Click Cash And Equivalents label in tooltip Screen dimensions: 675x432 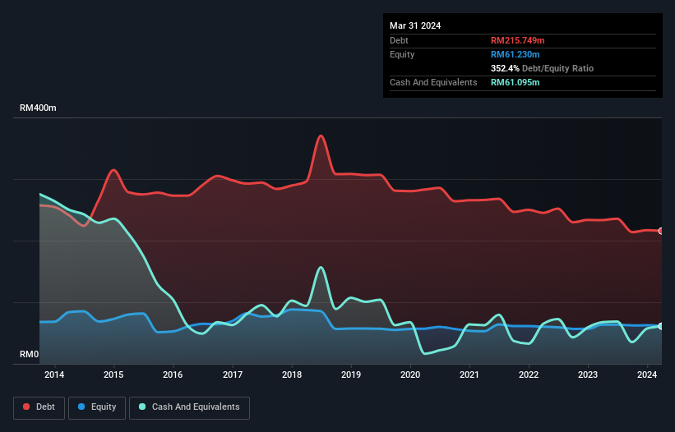pos(433,82)
